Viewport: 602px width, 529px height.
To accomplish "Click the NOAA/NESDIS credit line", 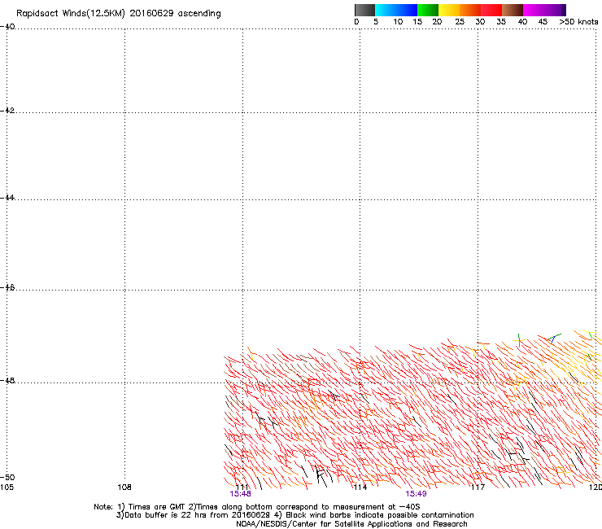I will point(351,524).
